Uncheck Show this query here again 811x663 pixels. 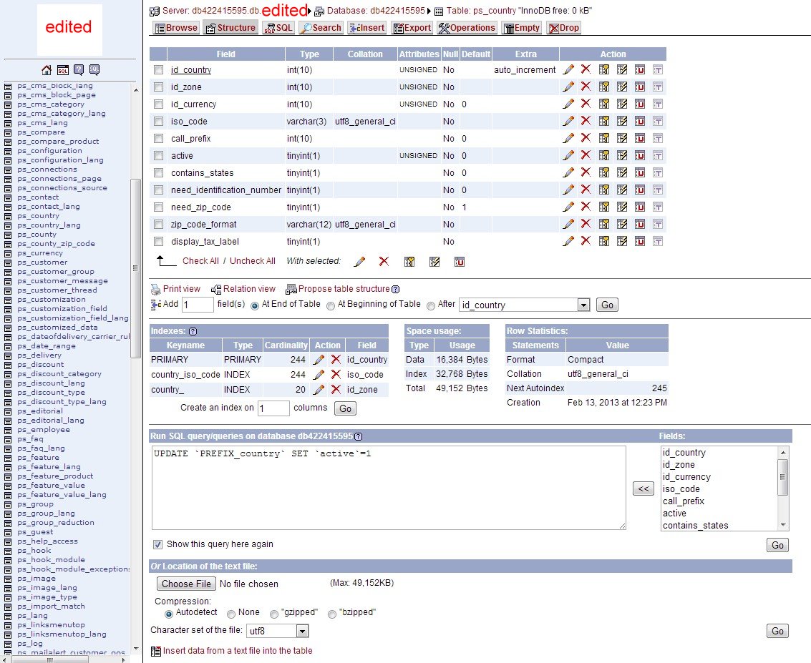[157, 544]
